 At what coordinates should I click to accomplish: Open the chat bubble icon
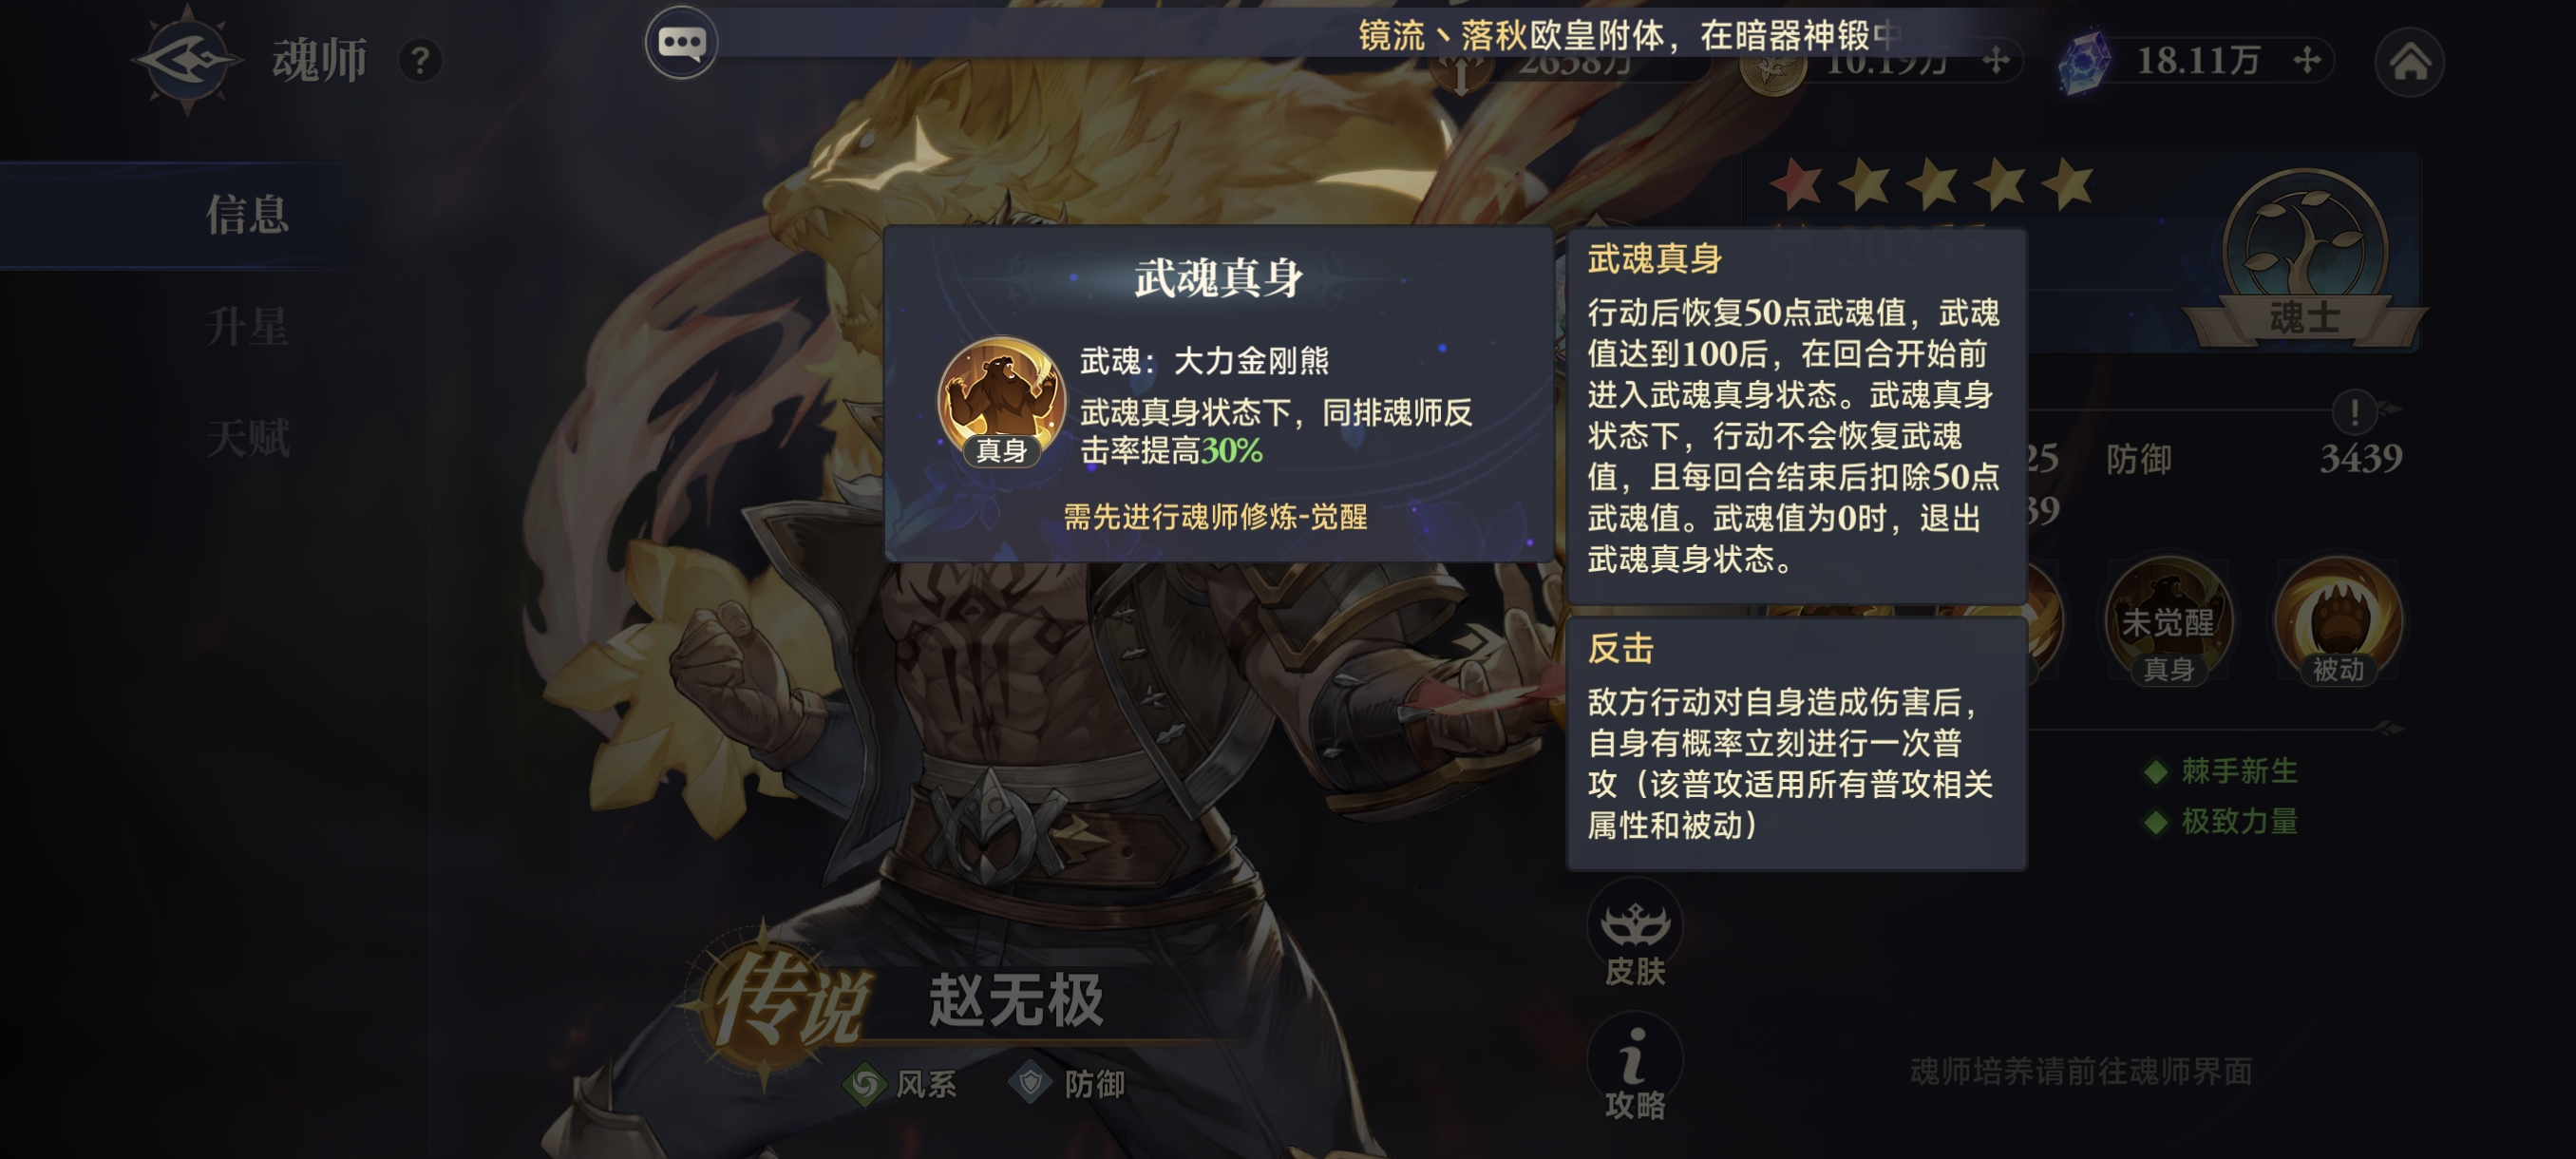pyautogui.click(x=681, y=43)
